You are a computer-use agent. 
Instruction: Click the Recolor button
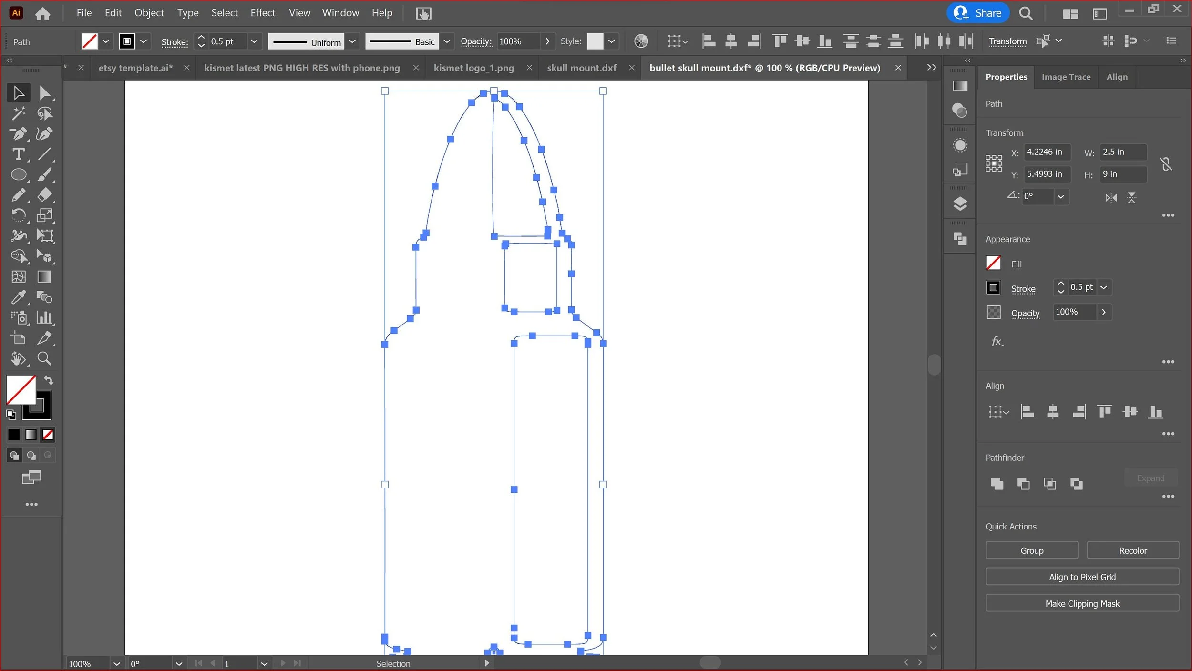pyautogui.click(x=1132, y=550)
